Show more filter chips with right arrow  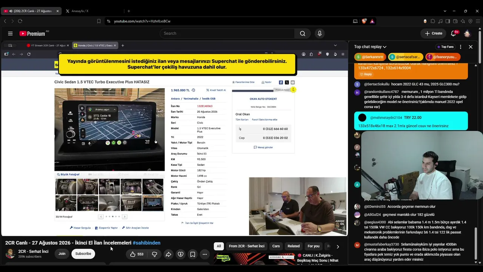click(338, 246)
